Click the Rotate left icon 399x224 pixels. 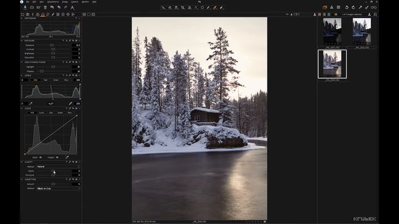(347, 7)
